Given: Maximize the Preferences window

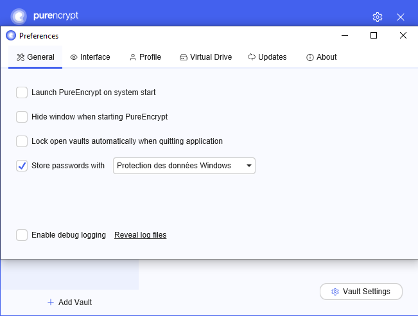Looking at the screenshot, I should tap(374, 35).
